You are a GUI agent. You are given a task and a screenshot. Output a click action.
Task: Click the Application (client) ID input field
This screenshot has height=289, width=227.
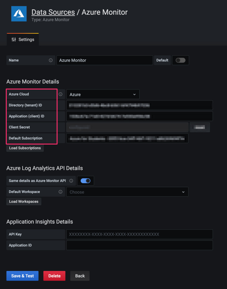pyautogui.click(x=140, y=116)
